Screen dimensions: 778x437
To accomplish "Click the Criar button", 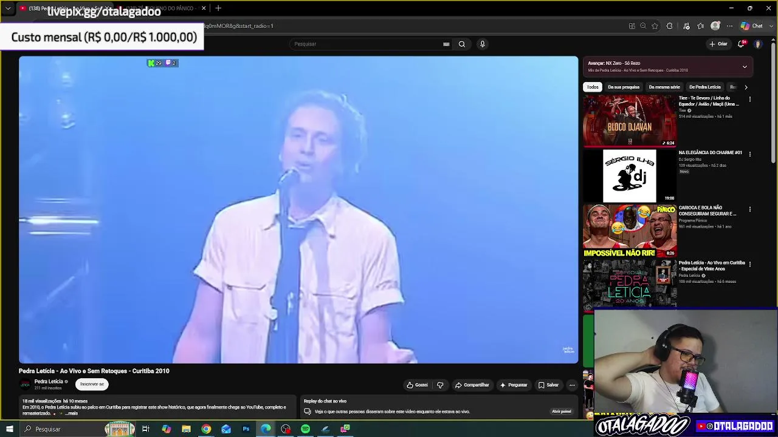I will click(718, 44).
